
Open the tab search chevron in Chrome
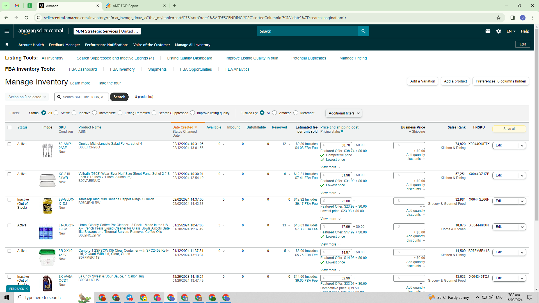click(5, 6)
